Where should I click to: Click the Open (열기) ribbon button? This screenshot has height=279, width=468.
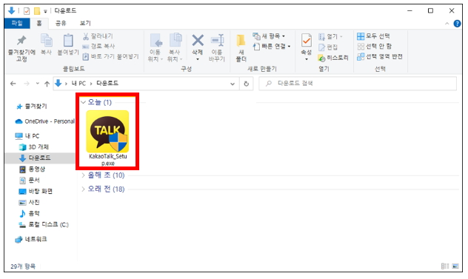[x=330, y=37]
